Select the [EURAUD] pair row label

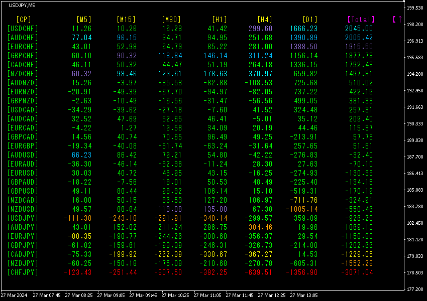click(23, 164)
